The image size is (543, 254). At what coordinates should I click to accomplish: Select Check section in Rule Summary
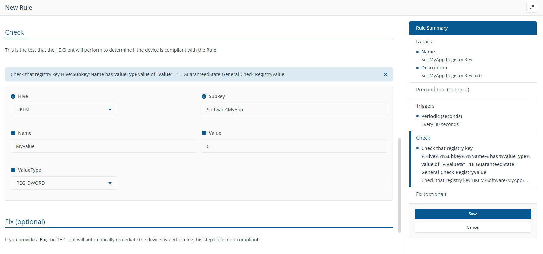point(423,138)
